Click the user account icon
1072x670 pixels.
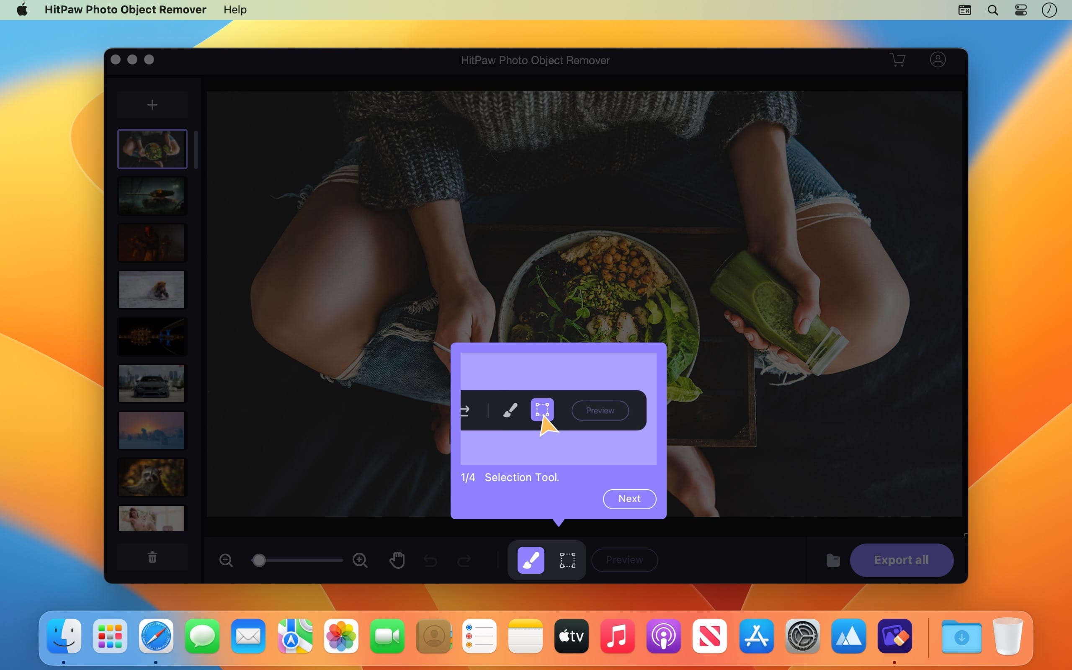(939, 61)
